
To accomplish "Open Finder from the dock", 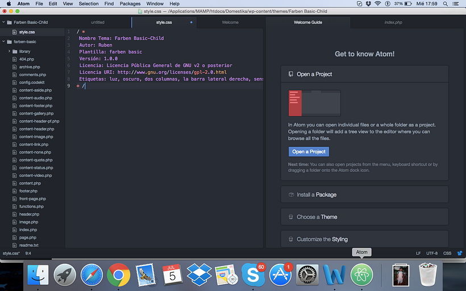I will click(x=38, y=275).
